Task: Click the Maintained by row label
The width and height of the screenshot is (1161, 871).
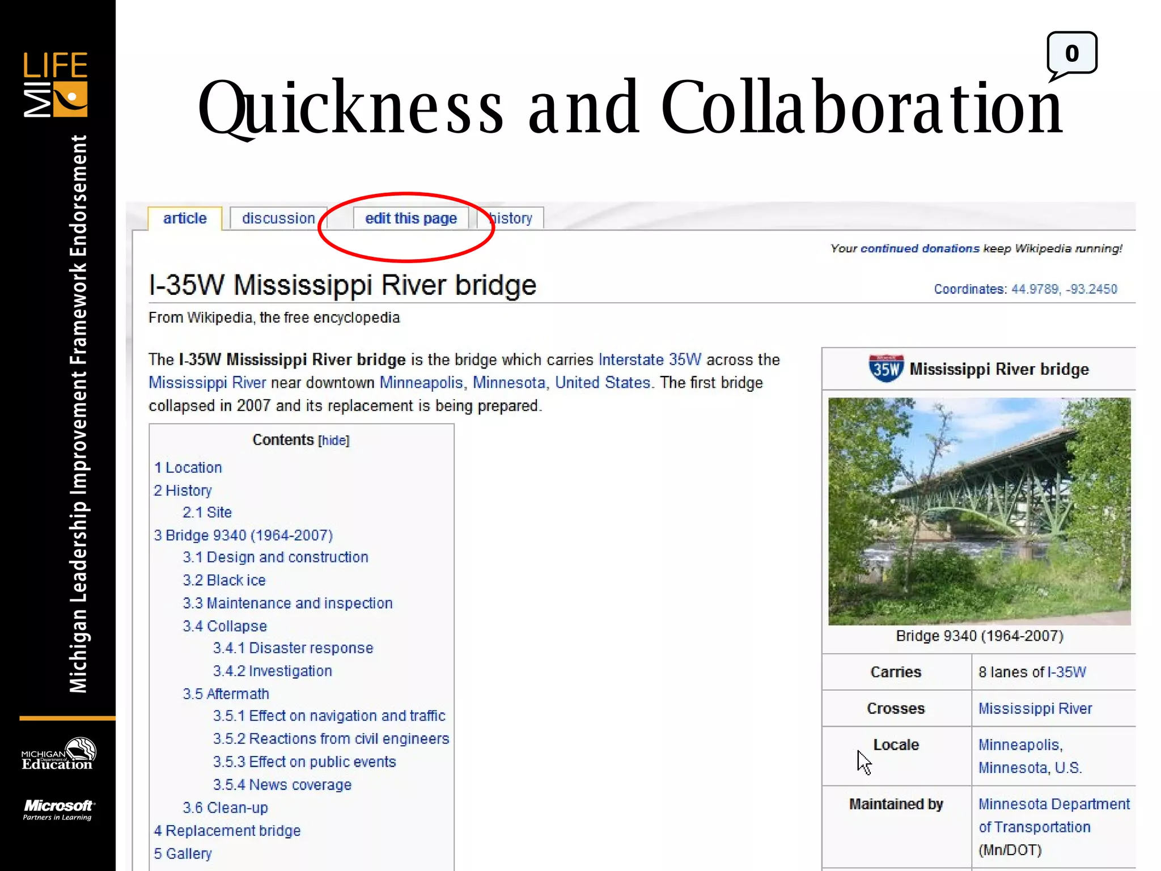Action: (896, 804)
